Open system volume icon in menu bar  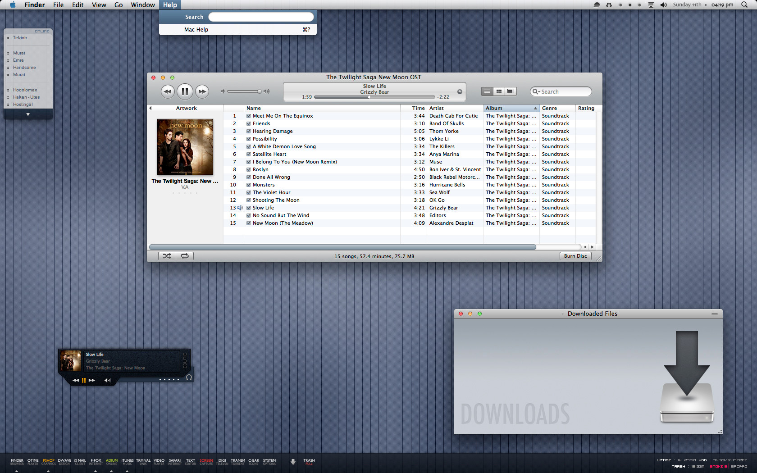(x=663, y=5)
